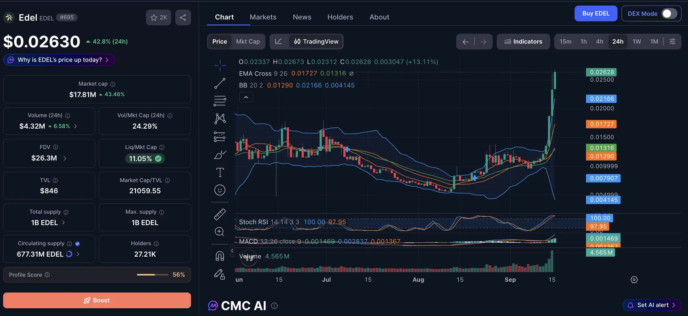This screenshot has width=688, height=316.
Task: Select the forecasting and measurement tool
Action: tap(220, 136)
